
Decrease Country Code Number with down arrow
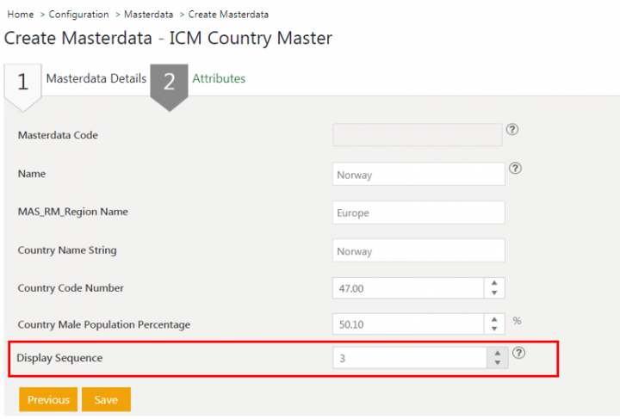[x=494, y=293]
